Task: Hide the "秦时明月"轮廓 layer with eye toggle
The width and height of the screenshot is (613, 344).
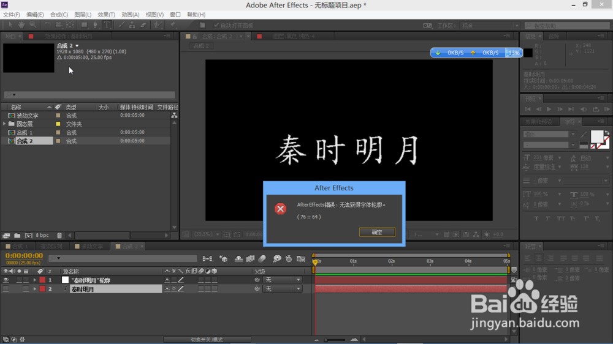Action: pyautogui.click(x=6, y=280)
